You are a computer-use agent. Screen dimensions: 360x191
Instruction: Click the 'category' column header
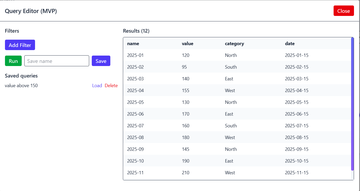(x=234, y=44)
